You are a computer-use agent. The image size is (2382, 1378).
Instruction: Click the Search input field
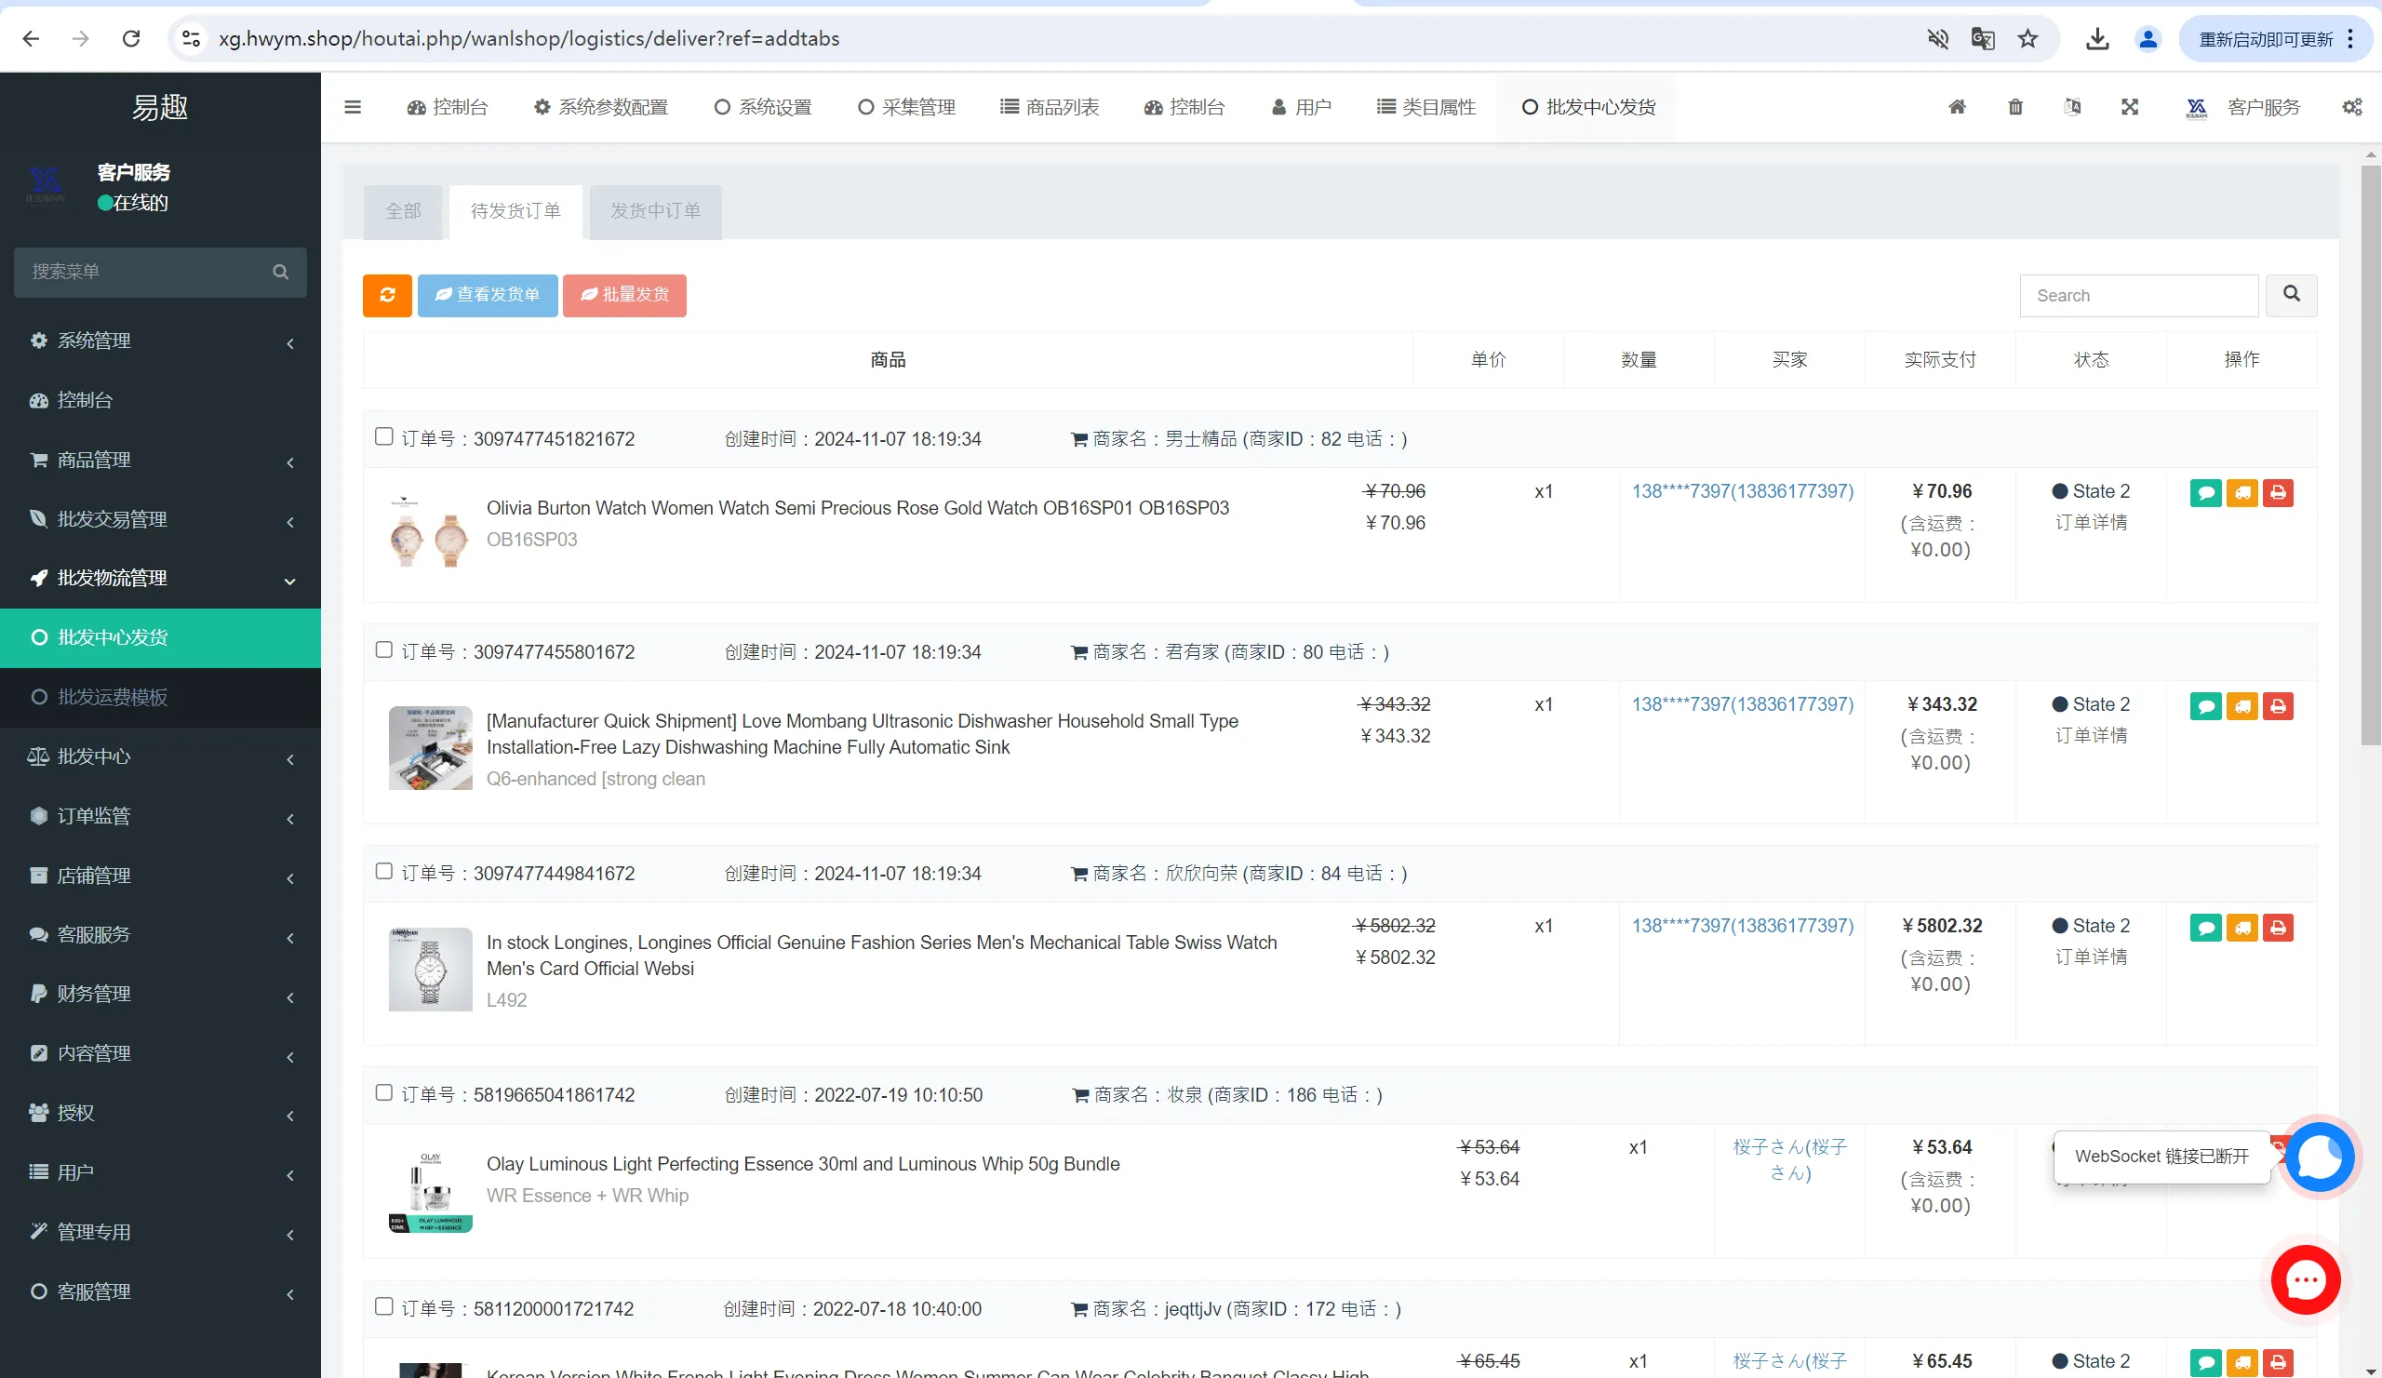(x=2138, y=296)
